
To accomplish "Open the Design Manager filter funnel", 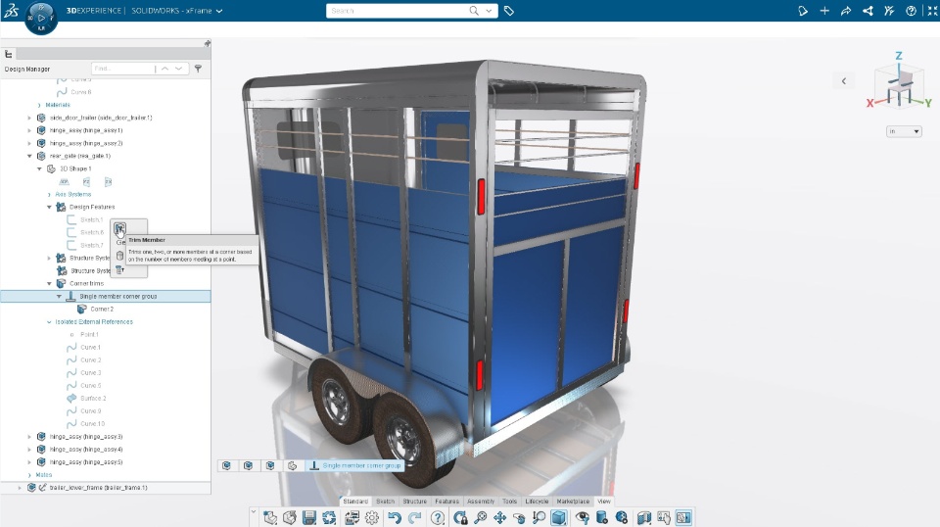I will [x=198, y=69].
